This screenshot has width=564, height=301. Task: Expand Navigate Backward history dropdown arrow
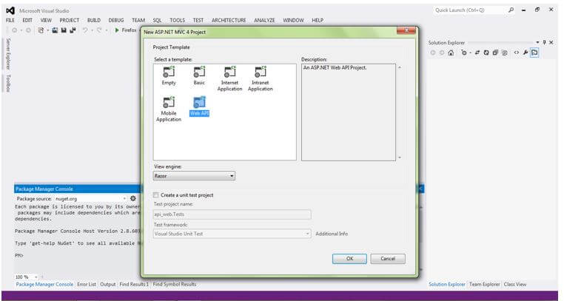click(x=21, y=30)
